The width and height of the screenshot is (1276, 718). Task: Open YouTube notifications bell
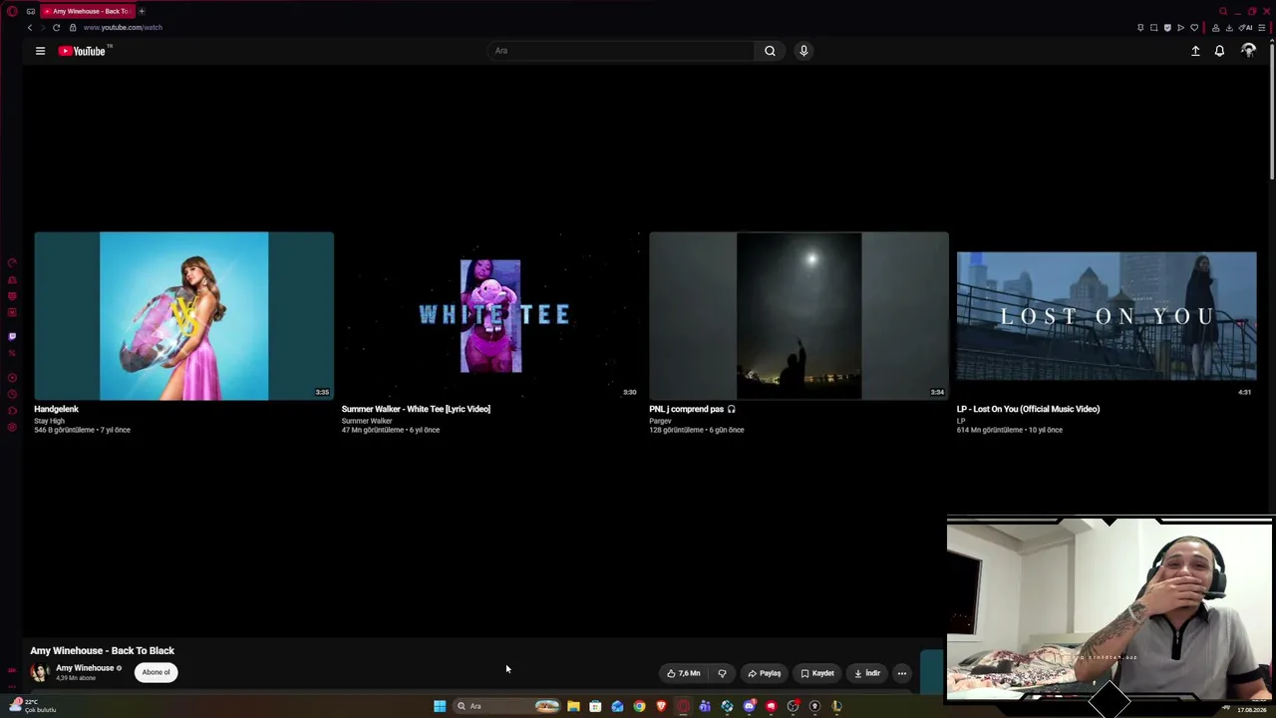(x=1219, y=51)
